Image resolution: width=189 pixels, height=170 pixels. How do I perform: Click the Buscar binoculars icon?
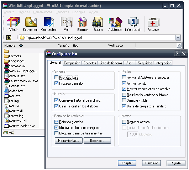coord(98,22)
